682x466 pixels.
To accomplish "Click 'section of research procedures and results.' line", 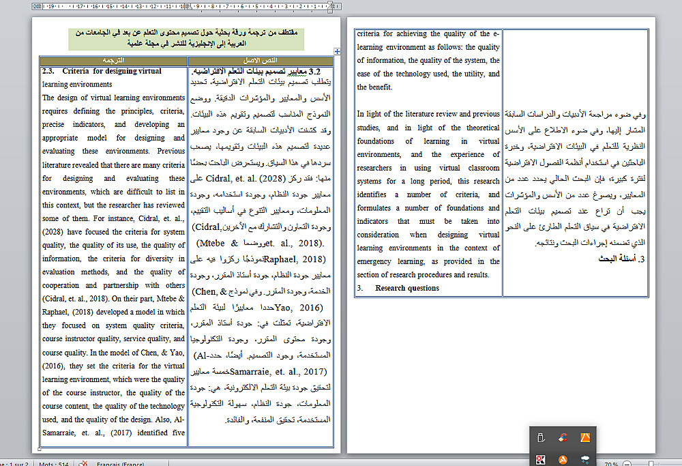I will [423, 274].
